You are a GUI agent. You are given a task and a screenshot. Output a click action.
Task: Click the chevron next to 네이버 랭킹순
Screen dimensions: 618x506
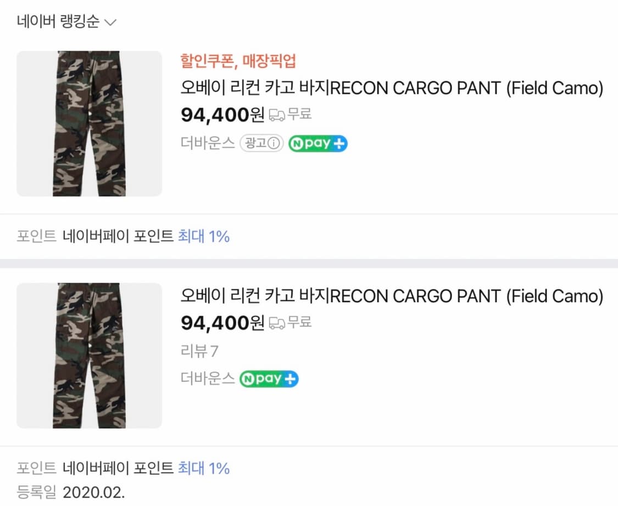click(x=110, y=23)
